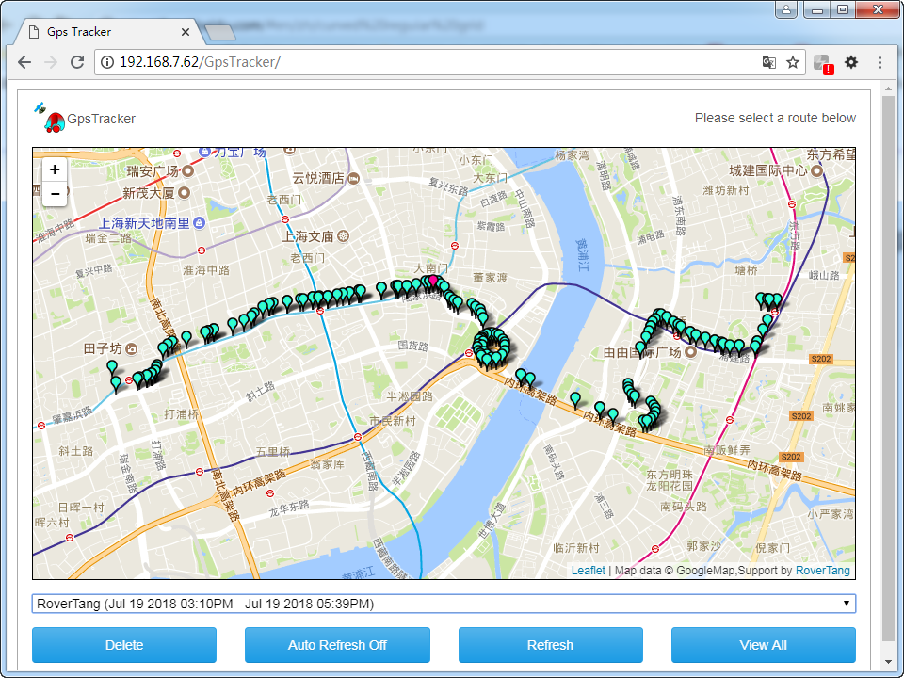This screenshot has height=678, width=904.
Task: Zoom out using the map minus icon
Action: (x=54, y=193)
